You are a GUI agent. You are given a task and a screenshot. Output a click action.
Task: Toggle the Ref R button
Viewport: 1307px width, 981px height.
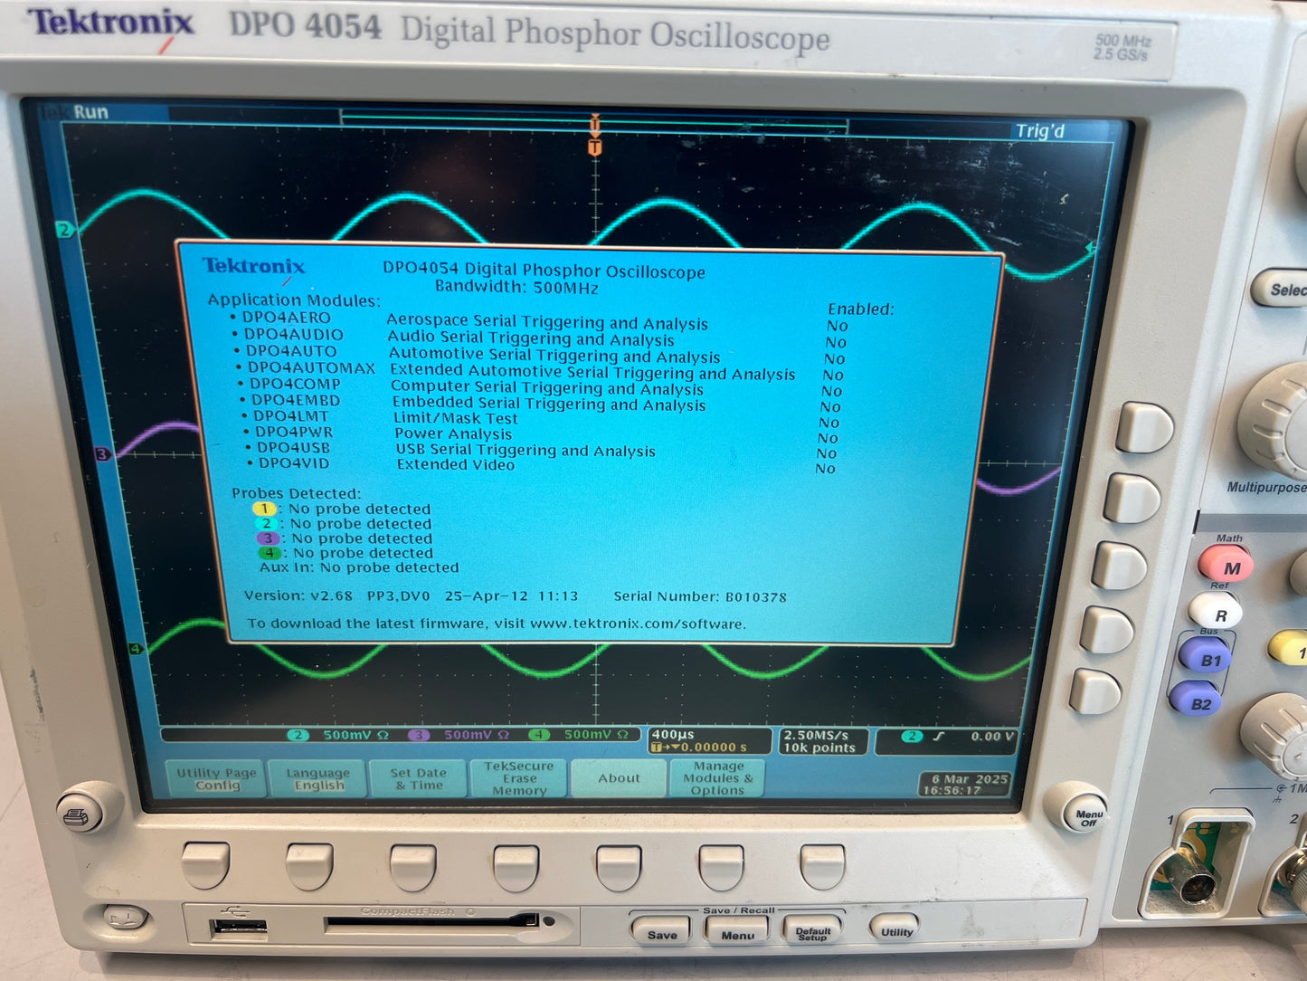point(1215,614)
